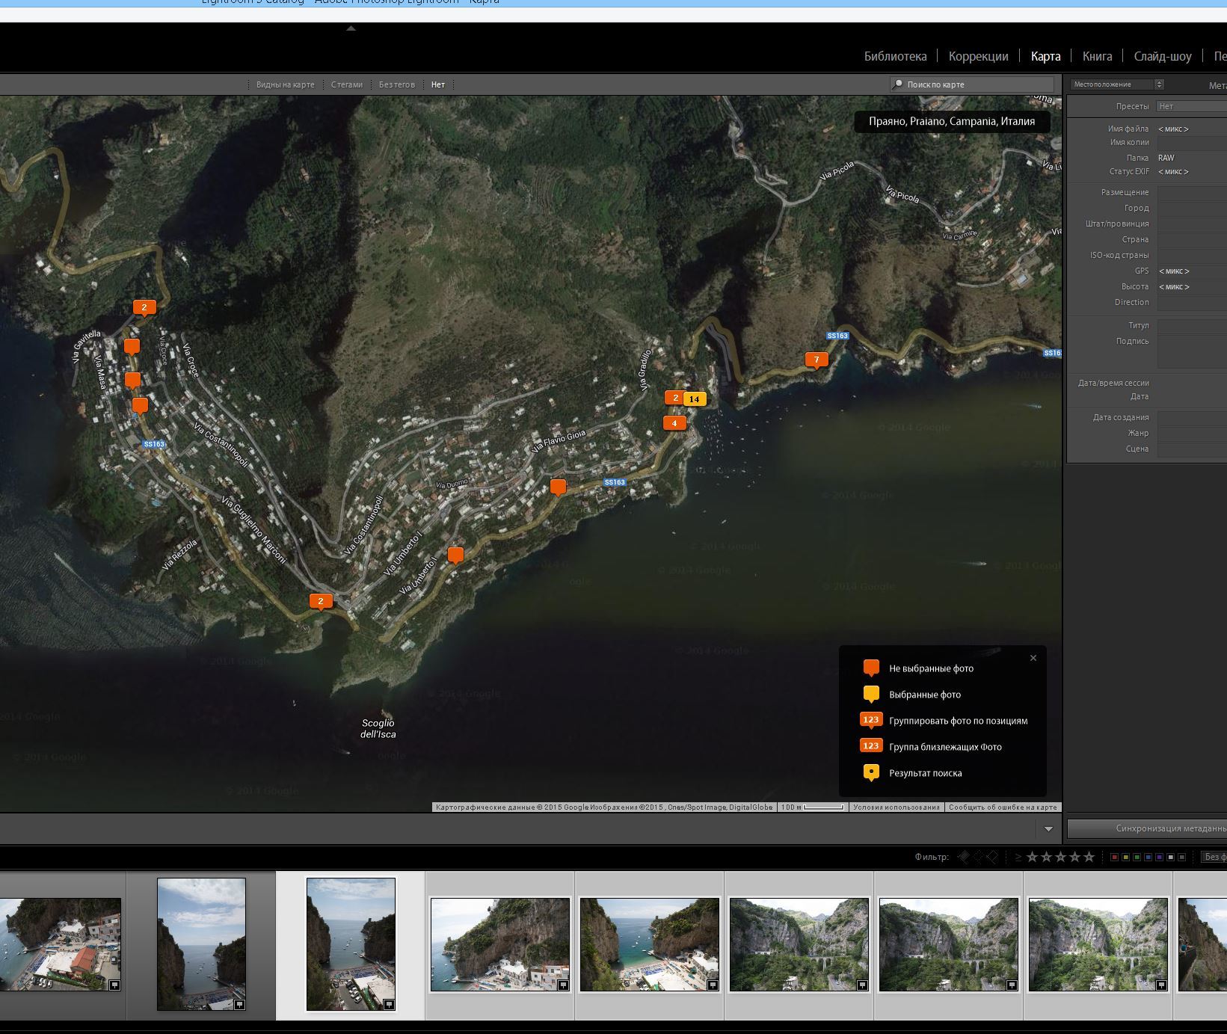Image resolution: width=1227 pixels, height=1034 pixels.
Task: Click the Подпись text area
Action: [1192, 351]
